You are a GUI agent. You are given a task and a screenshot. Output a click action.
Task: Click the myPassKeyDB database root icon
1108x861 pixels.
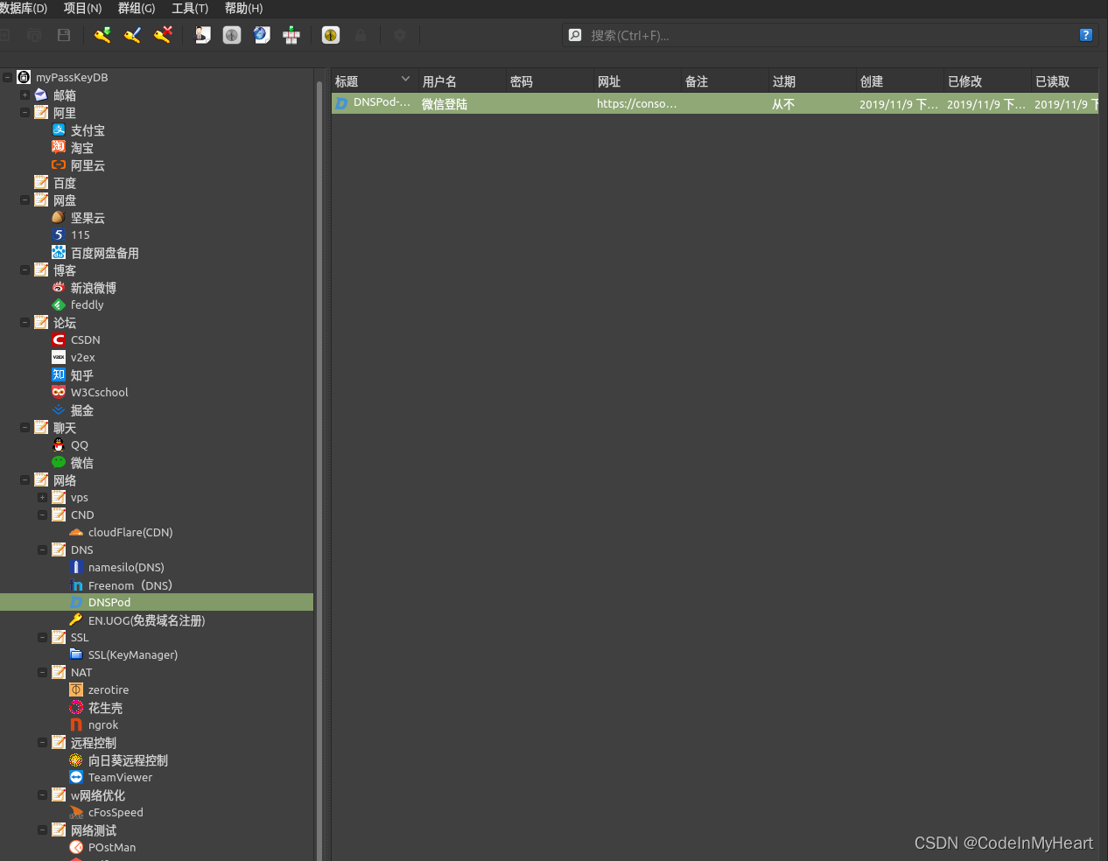coord(24,77)
